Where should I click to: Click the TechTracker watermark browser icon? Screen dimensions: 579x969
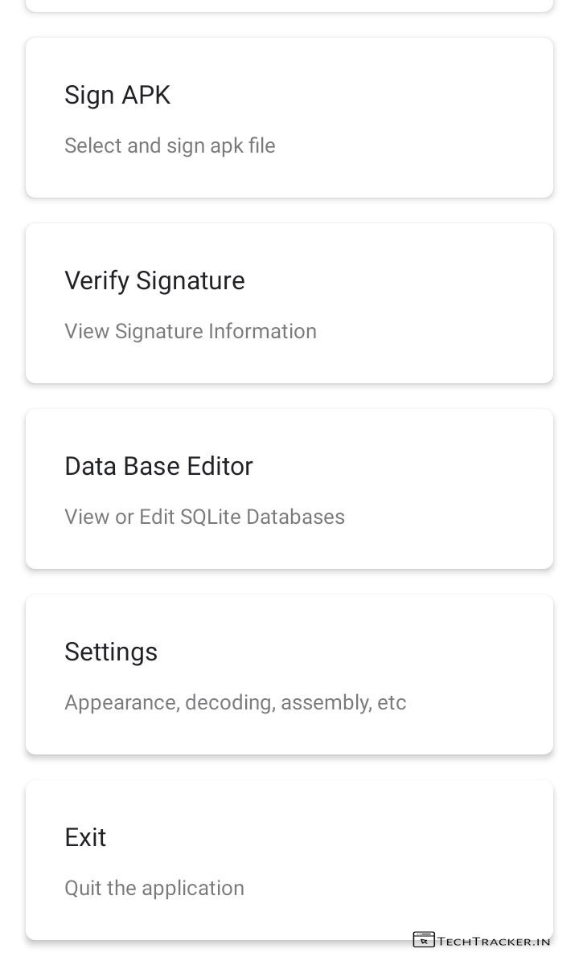pos(424,939)
